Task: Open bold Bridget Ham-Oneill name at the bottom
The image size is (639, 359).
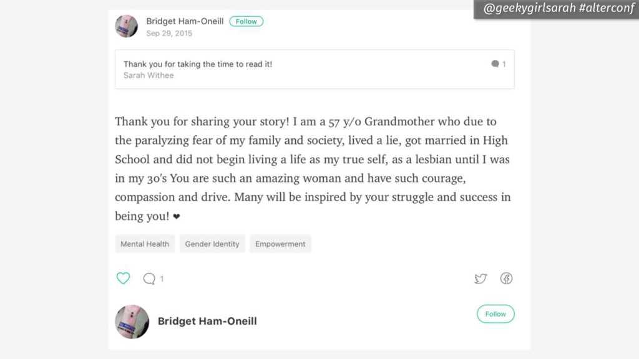Action: (x=207, y=321)
